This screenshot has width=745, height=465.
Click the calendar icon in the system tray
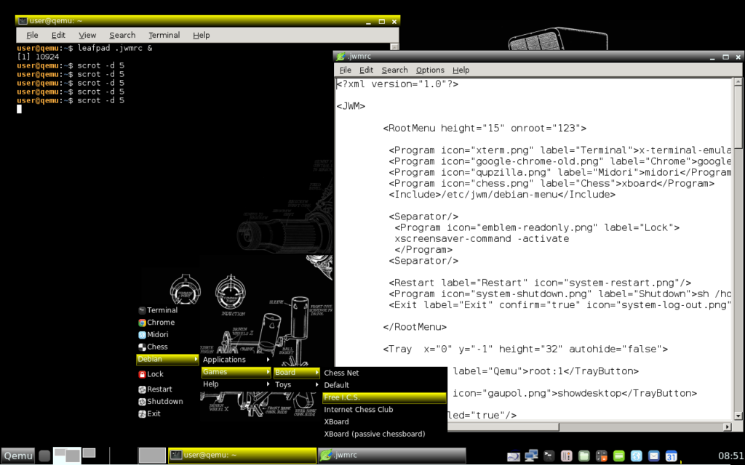click(672, 456)
